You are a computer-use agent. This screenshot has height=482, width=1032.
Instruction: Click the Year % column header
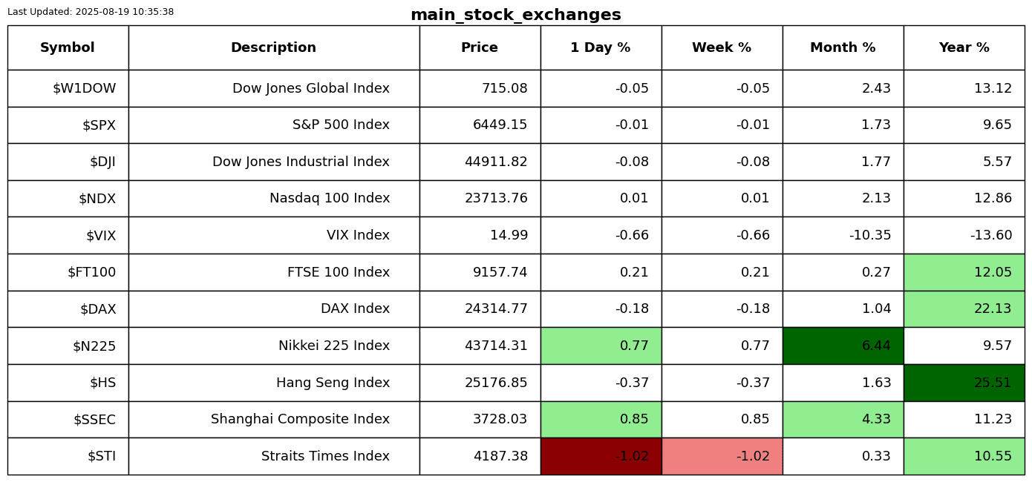click(x=964, y=48)
